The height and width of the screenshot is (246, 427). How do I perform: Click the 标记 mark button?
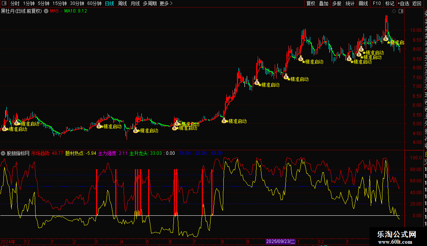[x=390, y=3]
